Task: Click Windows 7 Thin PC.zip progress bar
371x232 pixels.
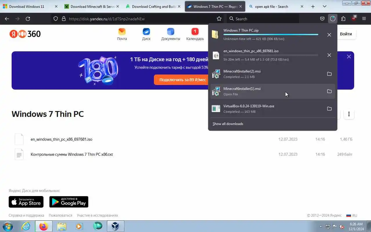Action: 271,35
